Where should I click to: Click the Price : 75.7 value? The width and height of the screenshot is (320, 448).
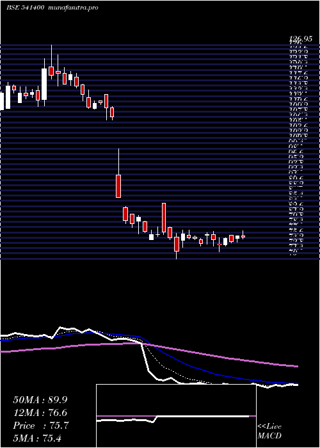41,426
